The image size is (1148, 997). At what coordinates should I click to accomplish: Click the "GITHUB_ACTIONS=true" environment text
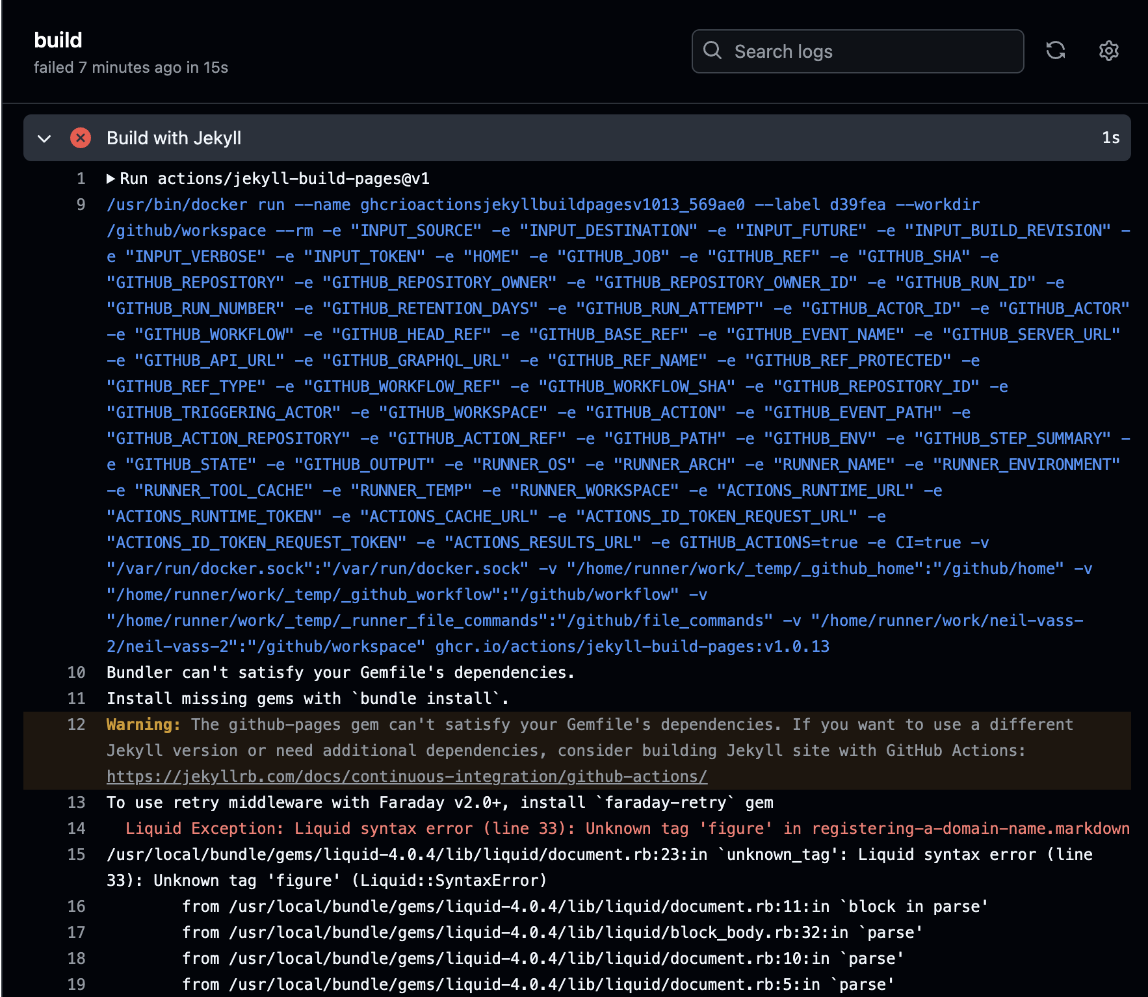768,543
